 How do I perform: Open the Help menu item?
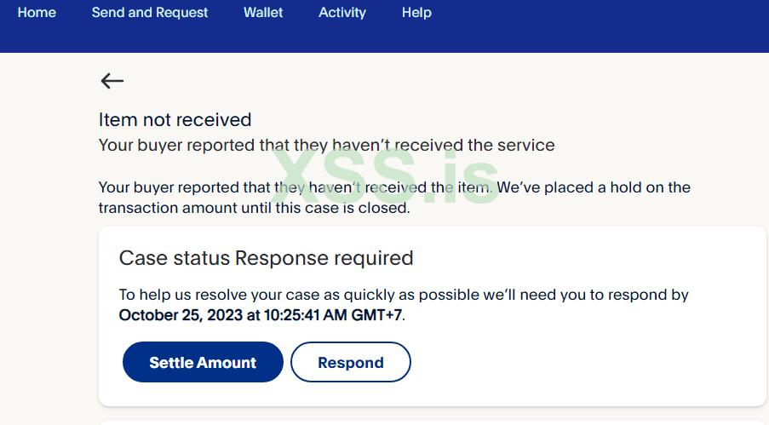click(416, 13)
